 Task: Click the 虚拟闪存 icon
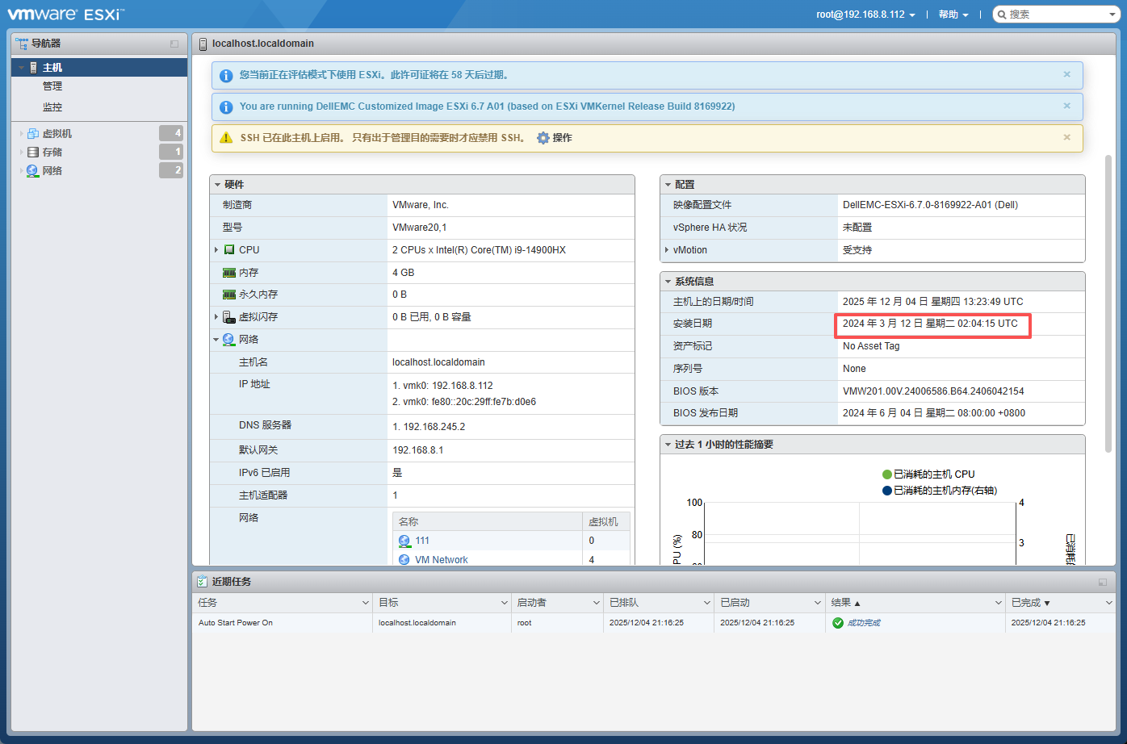click(x=229, y=317)
